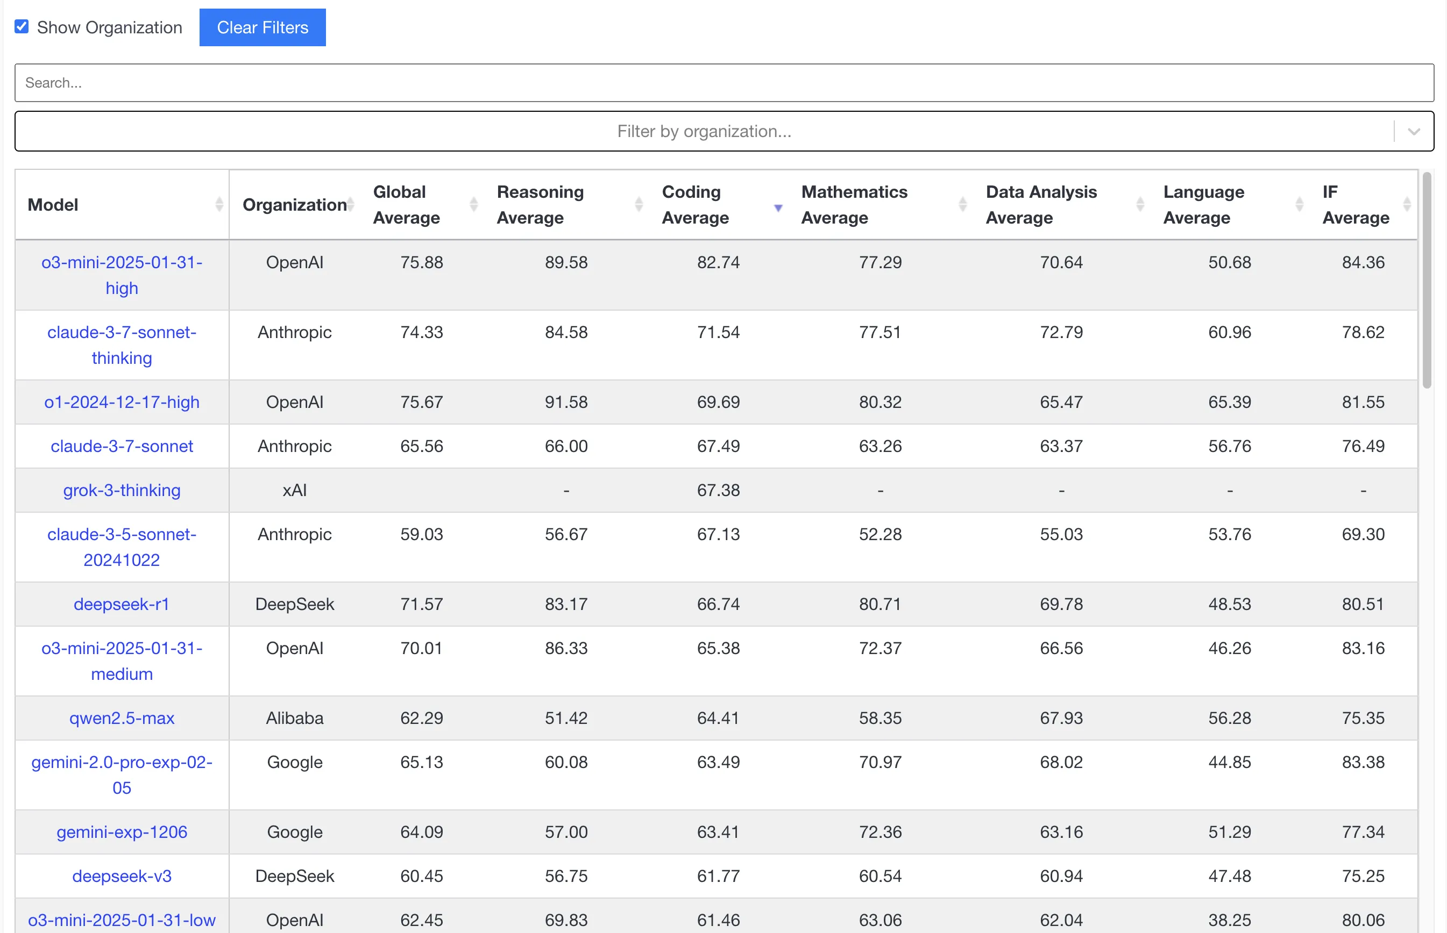Open deepseek-r1 model link
The height and width of the screenshot is (933, 1447).
[x=122, y=604]
